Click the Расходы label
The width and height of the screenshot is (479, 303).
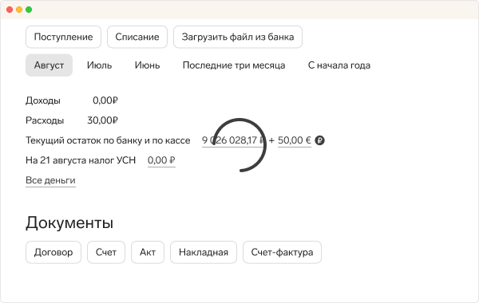(45, 120)
